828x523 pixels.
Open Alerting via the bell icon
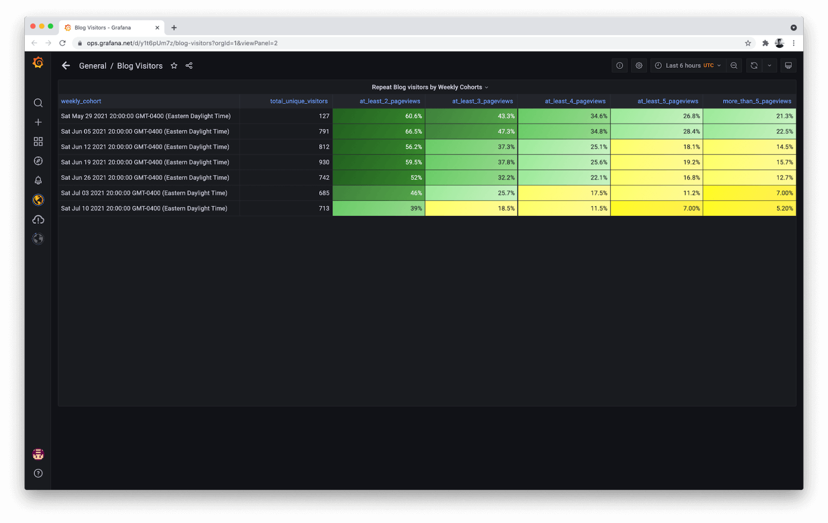[x=38, y=180]
